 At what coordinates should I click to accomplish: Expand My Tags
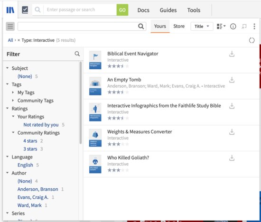13,92
